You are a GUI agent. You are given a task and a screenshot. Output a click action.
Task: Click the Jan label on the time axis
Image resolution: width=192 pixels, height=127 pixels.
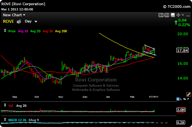pyautogui.click(x=108, y=97)
